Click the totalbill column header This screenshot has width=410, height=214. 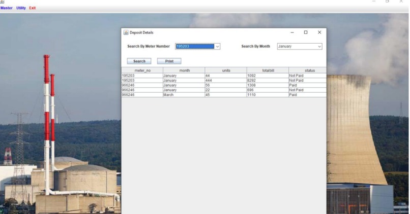click(268, 70)
